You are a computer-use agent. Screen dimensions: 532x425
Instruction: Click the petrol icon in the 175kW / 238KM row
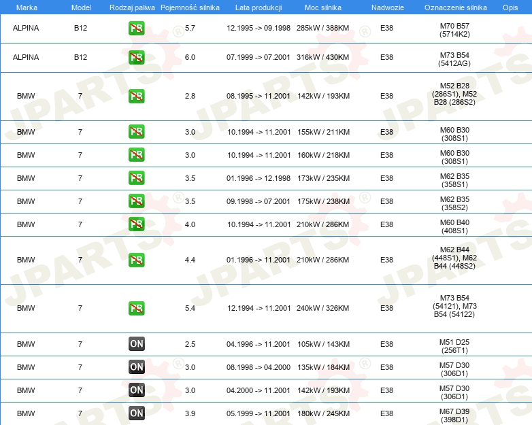pyautogui.click(x=136, y=201)
